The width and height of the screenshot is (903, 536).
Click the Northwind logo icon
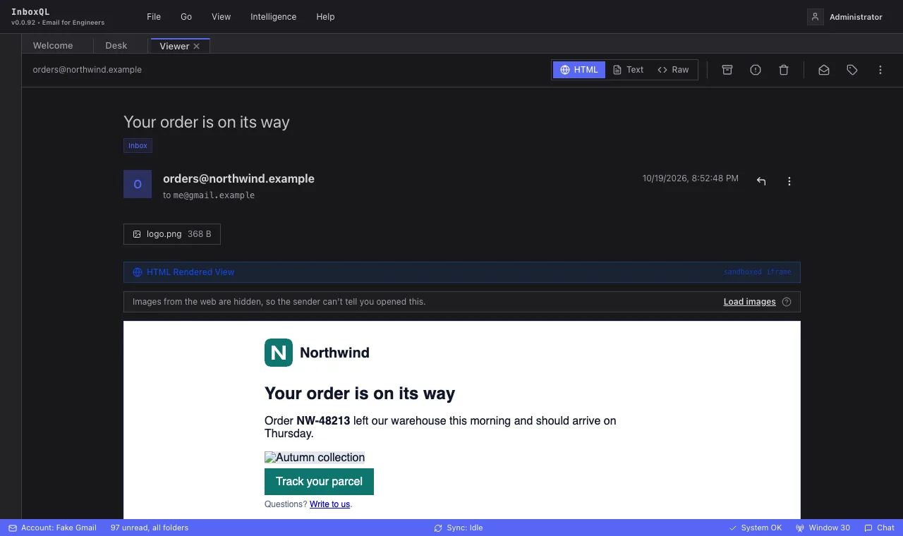pyautogui.click(x=279, y=353)
